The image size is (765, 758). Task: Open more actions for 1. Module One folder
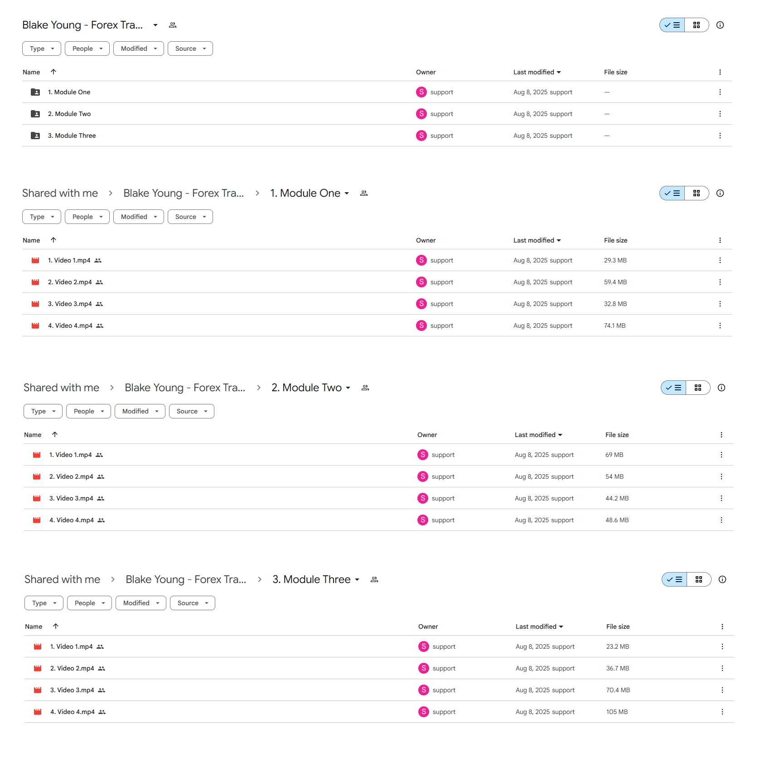(720, 92)
